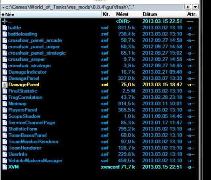Image resolution: width=211 pixels, height=180 pixels.
Task: Click the asterisk favorites button in path bar
Action: [x=188, y=7]
